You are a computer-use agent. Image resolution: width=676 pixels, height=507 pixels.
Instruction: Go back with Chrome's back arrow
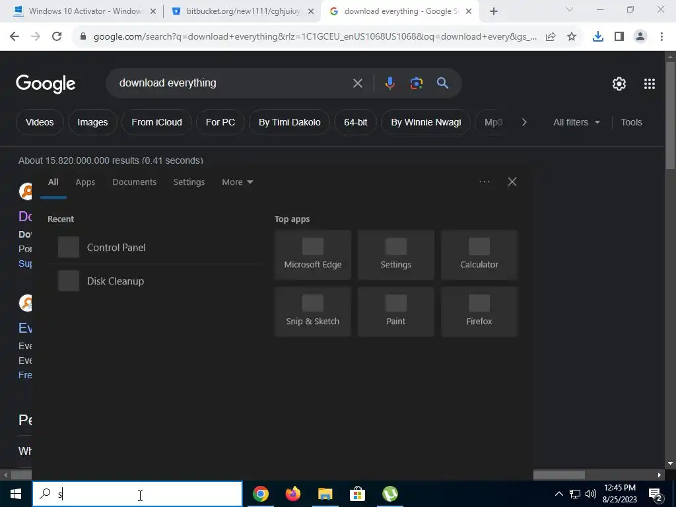[15, 37]
